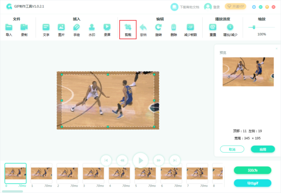The width and height of the screenshot is (281, 193).
Task: Open the 导入 import folder icon
Action: [9, 27]
